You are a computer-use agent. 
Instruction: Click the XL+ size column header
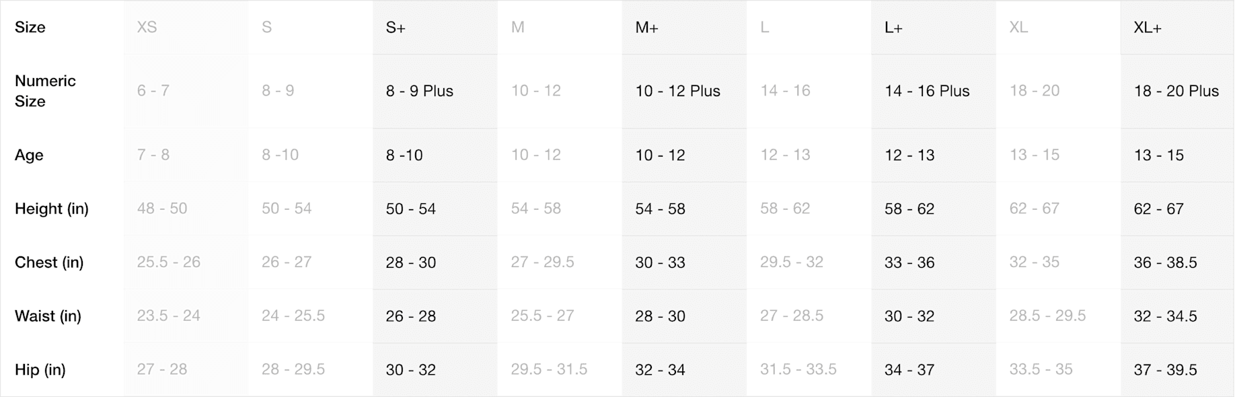(1148, 28)
